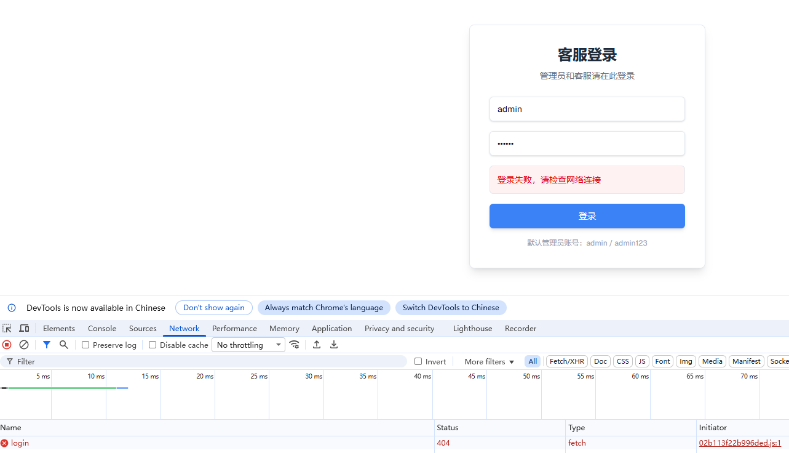Click the password input field
789x453 pixels.
pos(587,143)
